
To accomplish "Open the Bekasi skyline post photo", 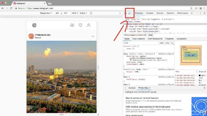I will [x=62, y=77].
